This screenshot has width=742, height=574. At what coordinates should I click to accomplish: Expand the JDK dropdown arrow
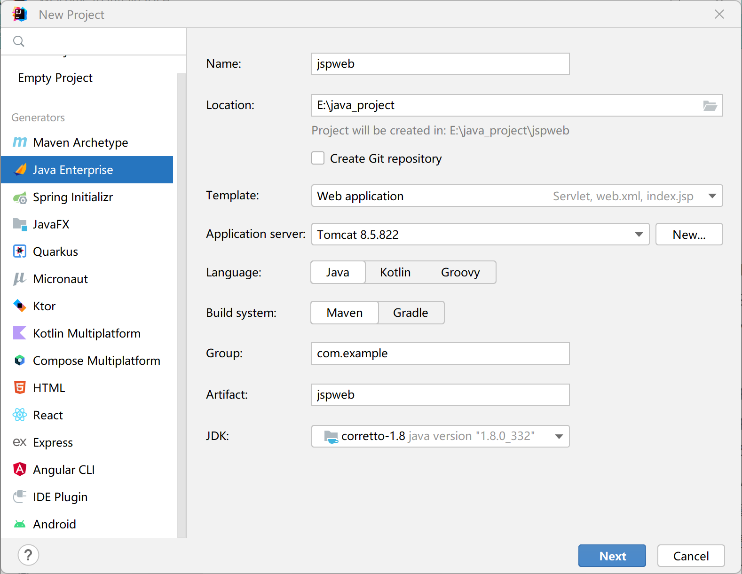click(559, 437)
